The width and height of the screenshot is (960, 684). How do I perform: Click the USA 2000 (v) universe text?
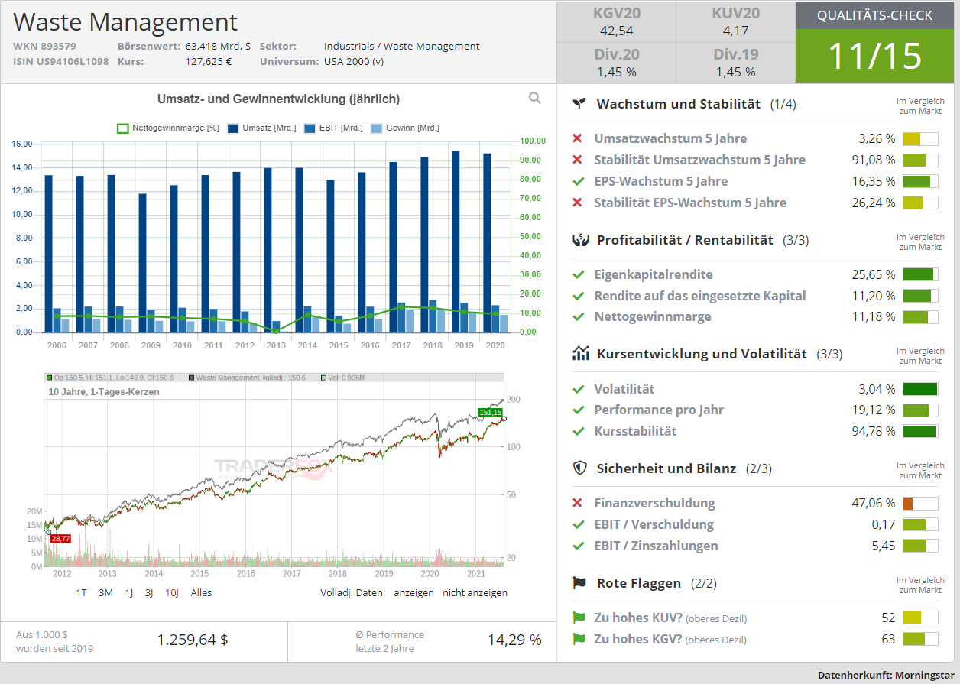(x=354, y=61)
